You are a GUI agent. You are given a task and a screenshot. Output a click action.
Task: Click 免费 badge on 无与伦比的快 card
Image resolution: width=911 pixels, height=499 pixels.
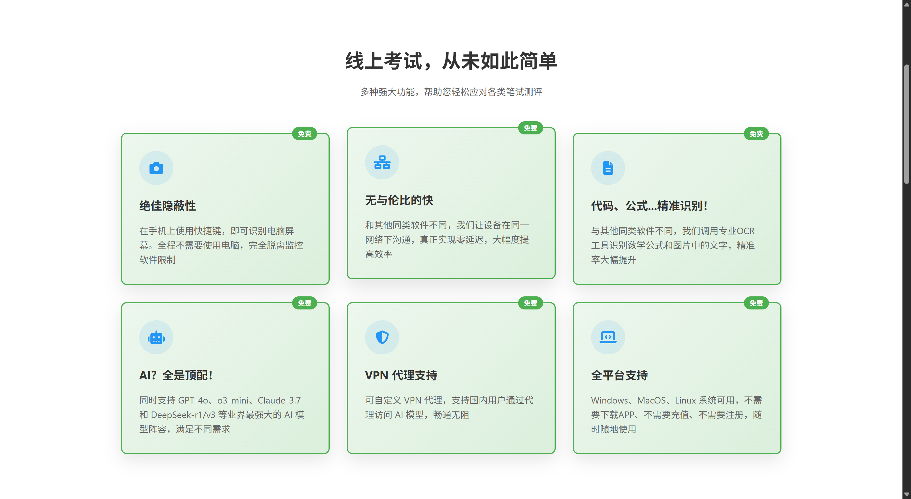click(x=530, y=128)
